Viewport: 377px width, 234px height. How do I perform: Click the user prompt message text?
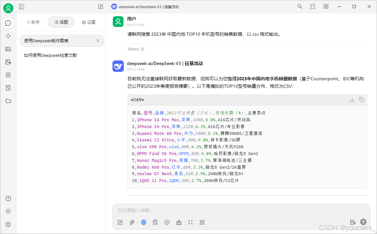click(x=204, y=34)
